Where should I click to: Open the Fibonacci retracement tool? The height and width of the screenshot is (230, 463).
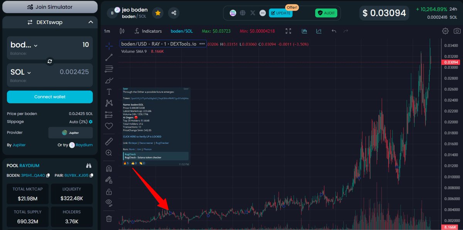pyautogui.click(x=109, y=69)
